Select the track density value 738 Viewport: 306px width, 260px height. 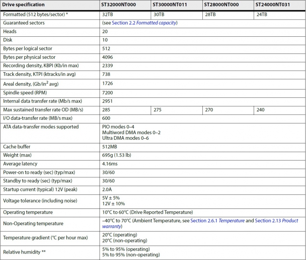(106, 74)
